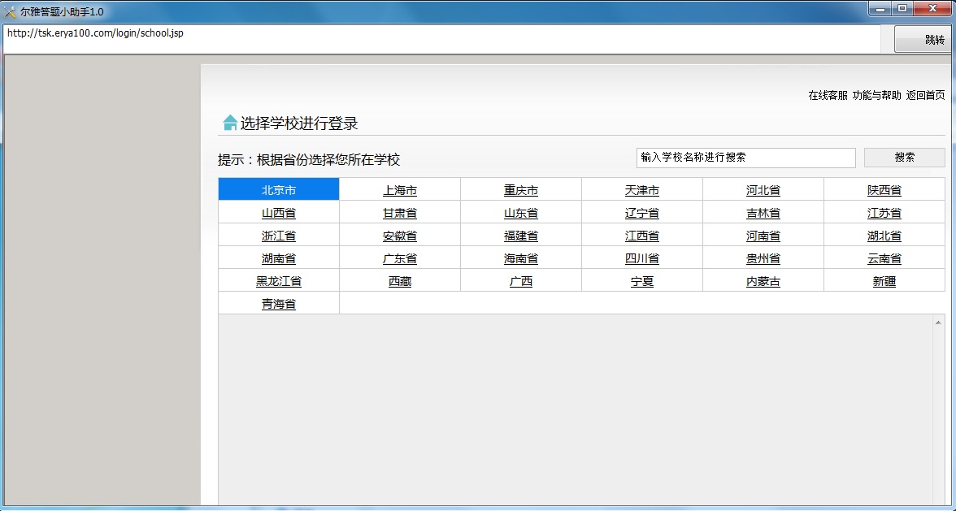The image size is (956, 511).
Task: Open the 在线客服 link
Action: pyautogui.click(x=828, y=96)
